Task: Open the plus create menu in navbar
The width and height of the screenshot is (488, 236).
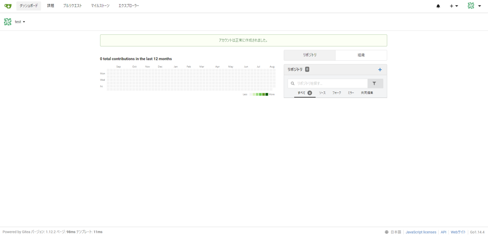Action: [454, 6]
